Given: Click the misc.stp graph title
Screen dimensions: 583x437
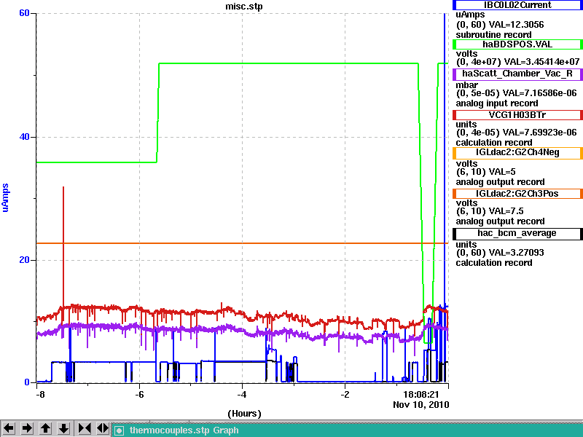Looking at the screenshot, I should pyautogui.click(x=244, y=7).
